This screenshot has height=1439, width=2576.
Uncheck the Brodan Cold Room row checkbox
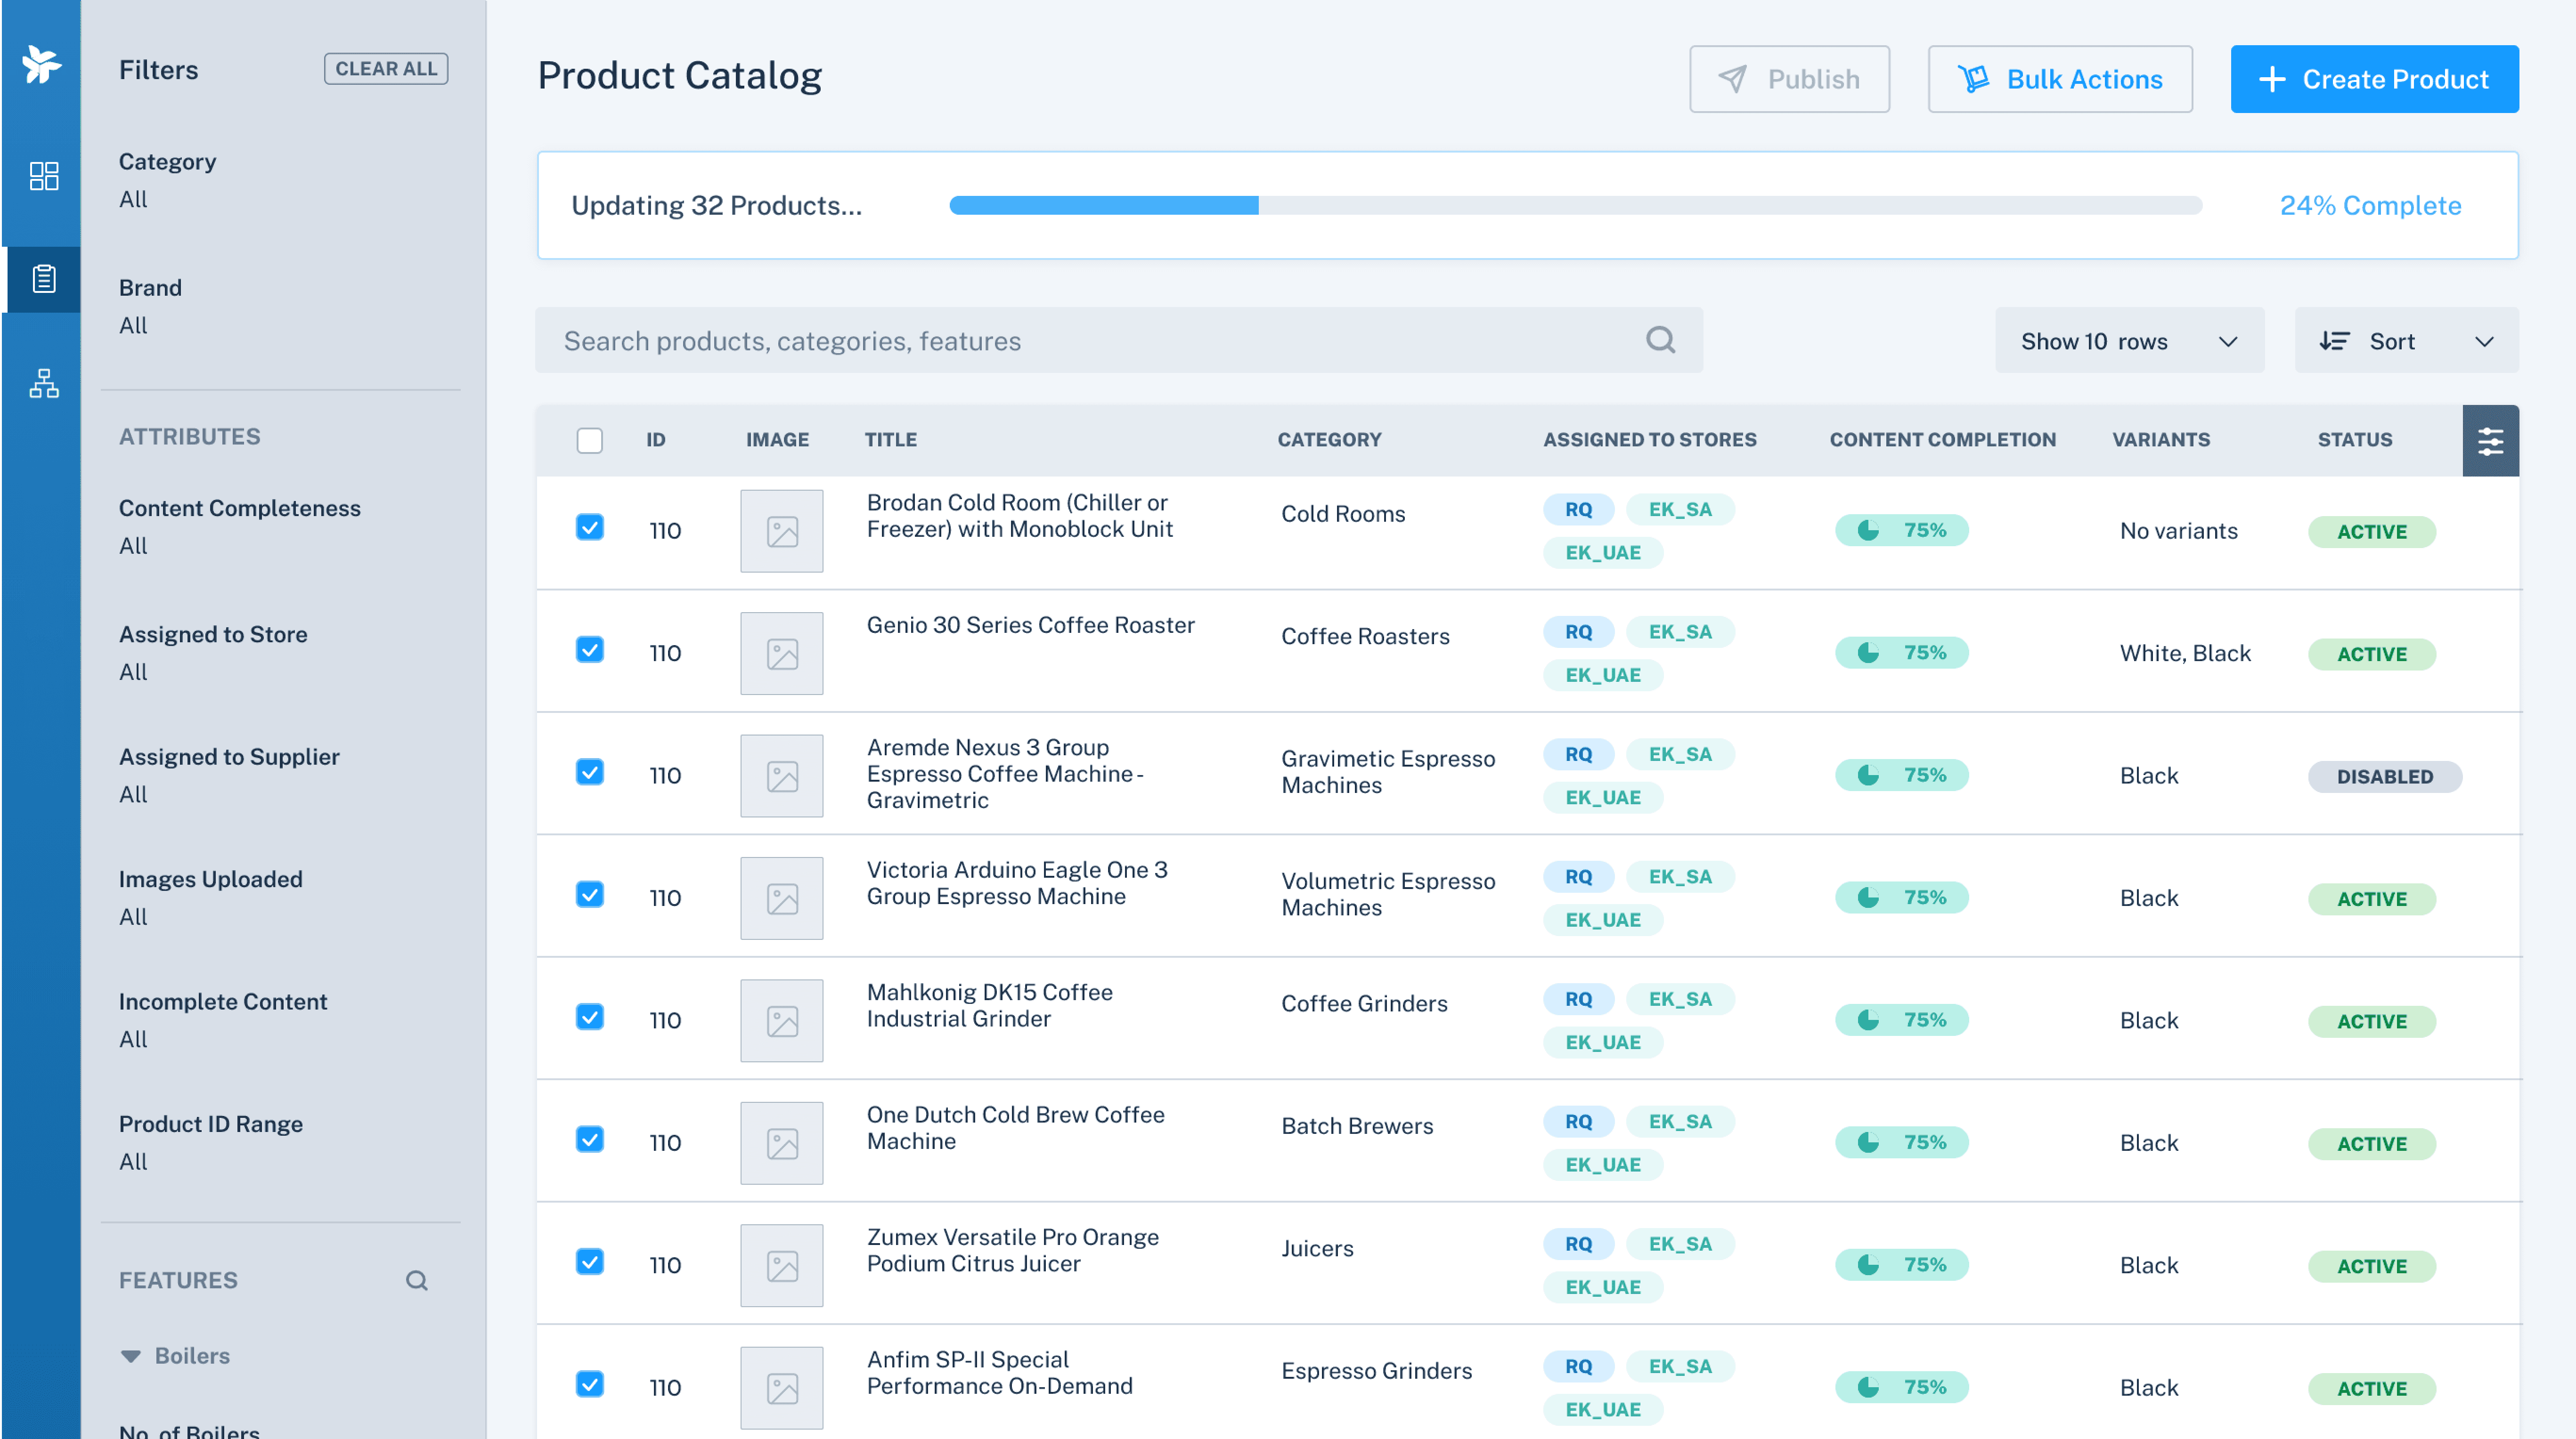590,528
